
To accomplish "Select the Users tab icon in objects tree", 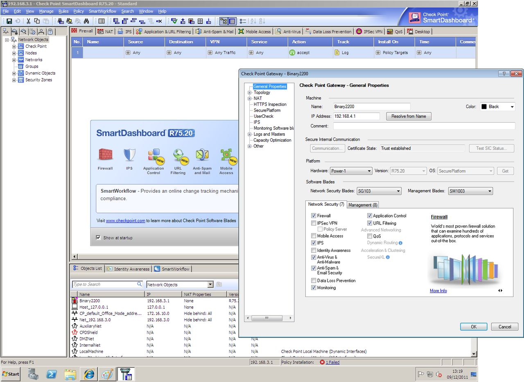I will coord(41,31).
